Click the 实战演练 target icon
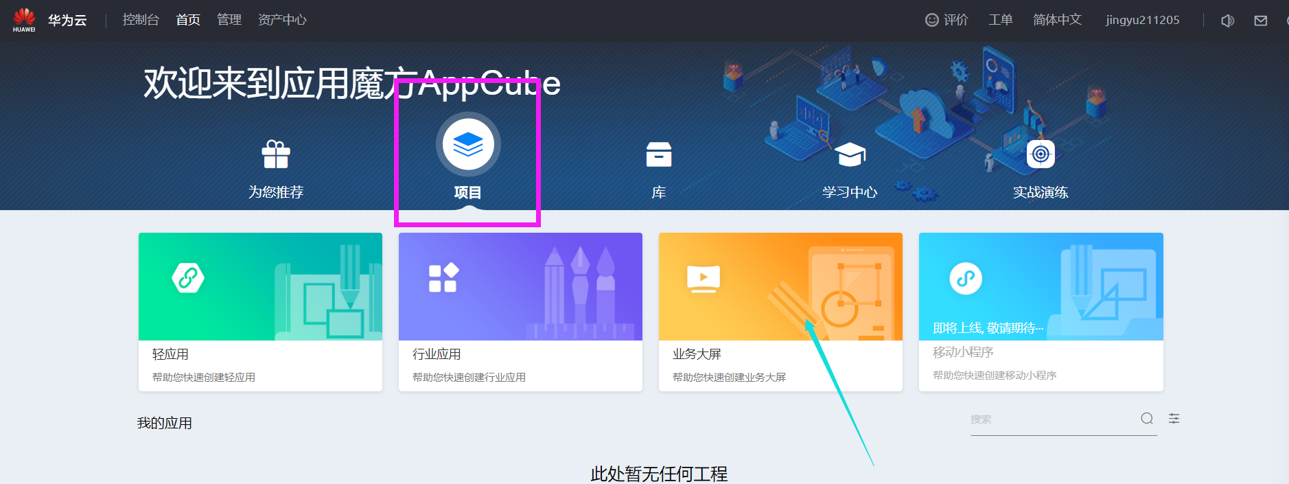 tap(1041, 154)
